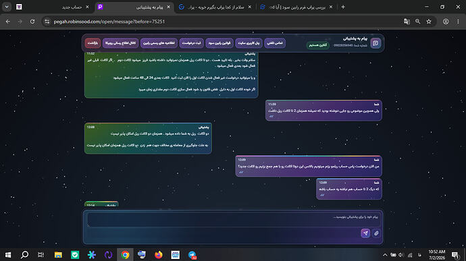Bookmark this page with star icon
The image size is (466, 261).
coord(429,22)
